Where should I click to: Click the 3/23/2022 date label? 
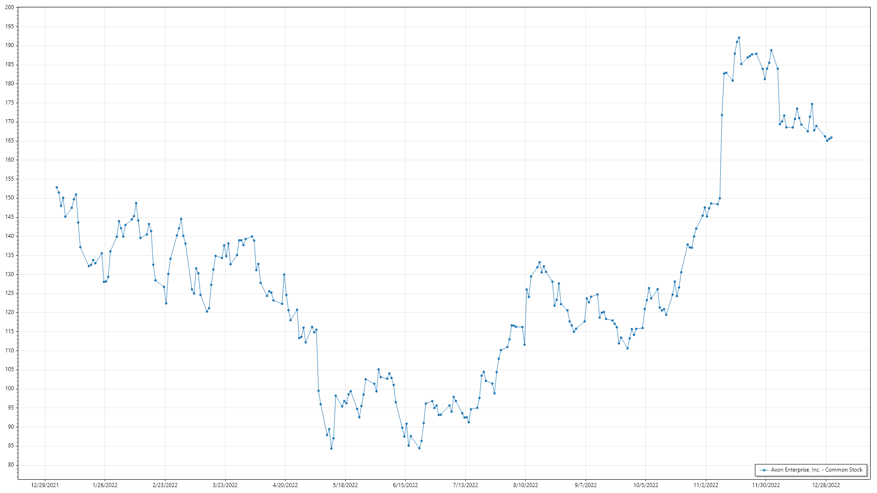(x=225, y=485)
